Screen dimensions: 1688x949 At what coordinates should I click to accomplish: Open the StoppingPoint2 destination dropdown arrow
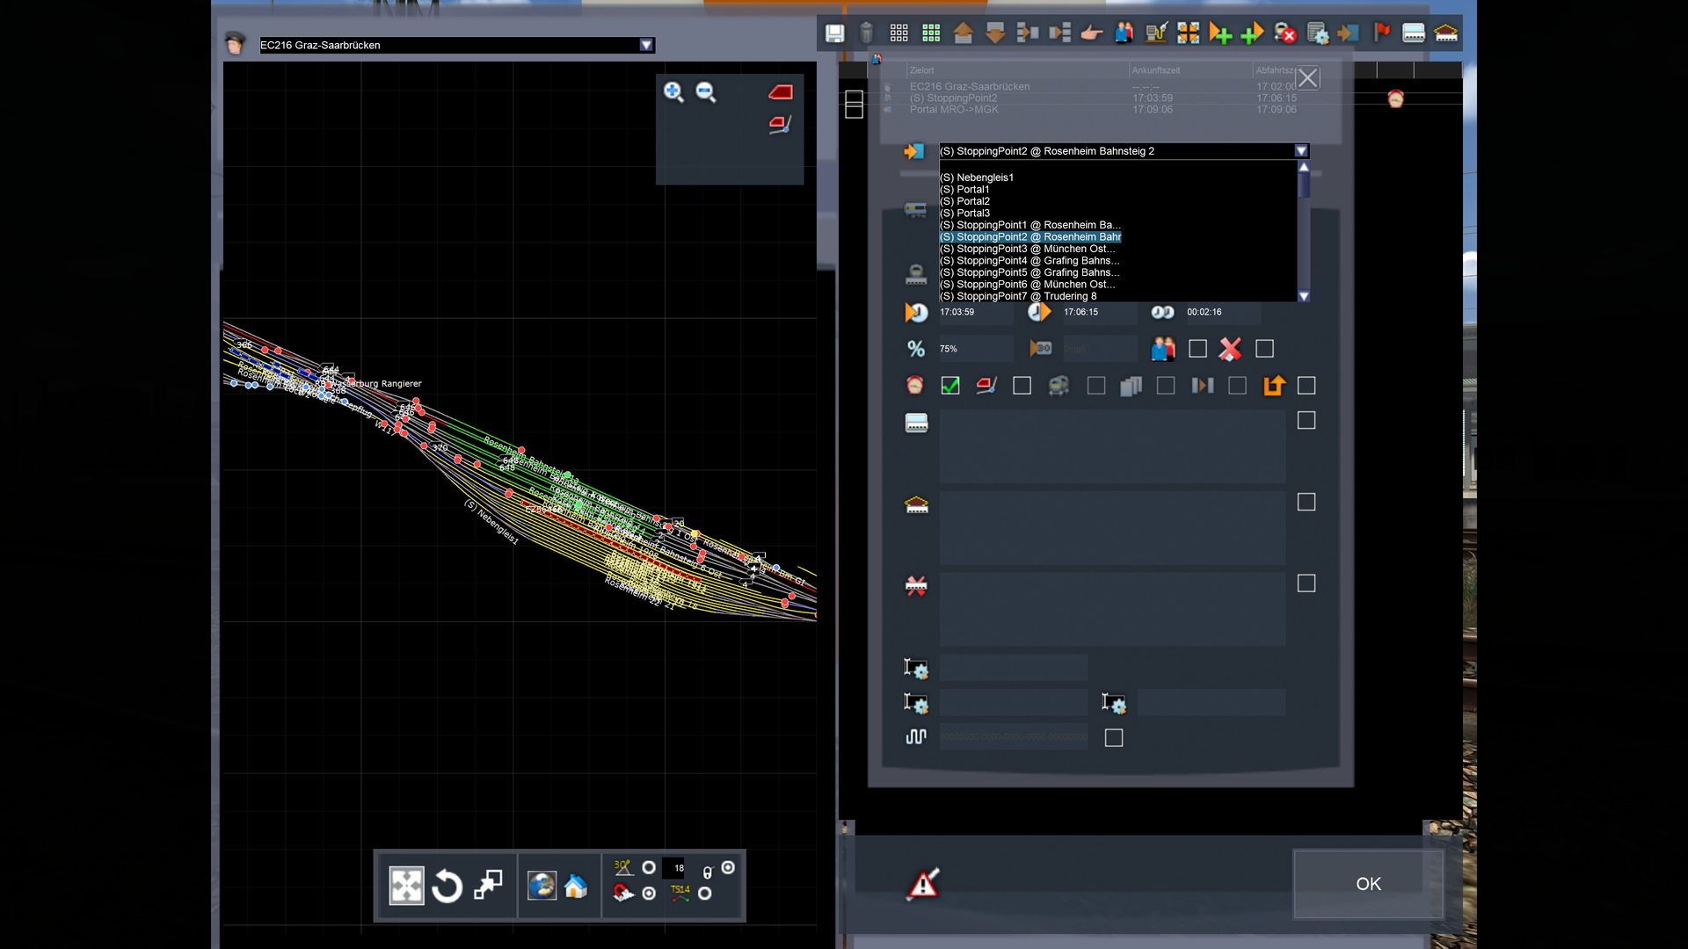pos(1301,151)
